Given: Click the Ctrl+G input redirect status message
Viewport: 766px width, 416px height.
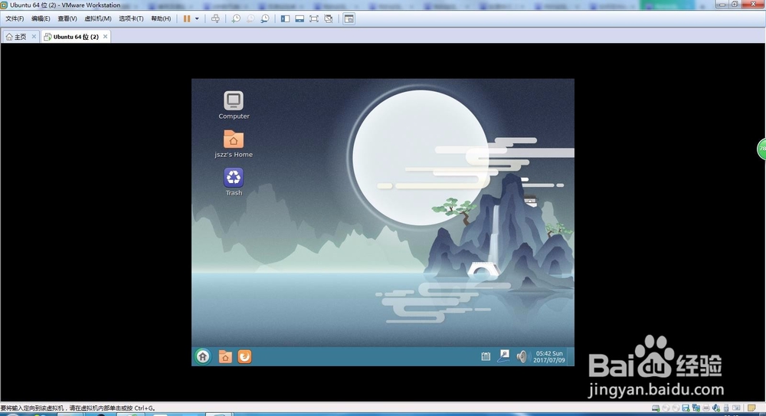Looking at the screenshot, I should pos(78,408).
